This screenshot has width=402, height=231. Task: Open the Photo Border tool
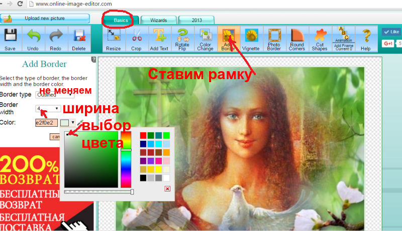[274, 39]
